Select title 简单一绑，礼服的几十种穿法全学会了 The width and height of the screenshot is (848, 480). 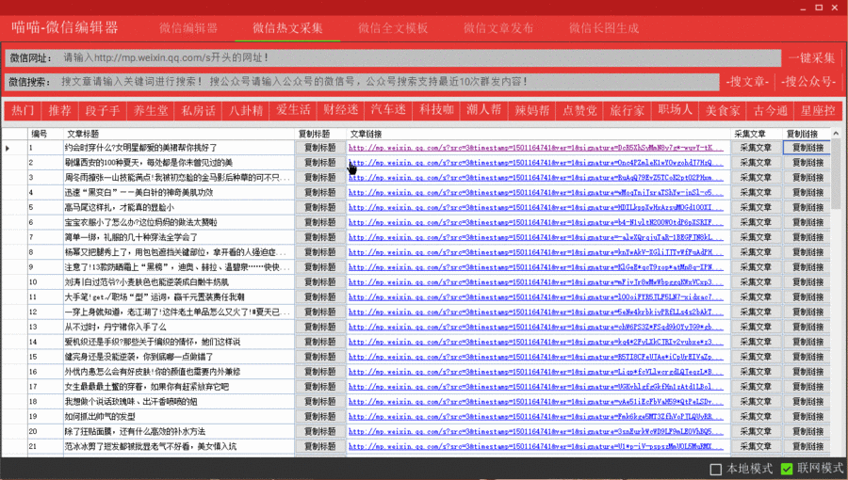pos(131,237)
